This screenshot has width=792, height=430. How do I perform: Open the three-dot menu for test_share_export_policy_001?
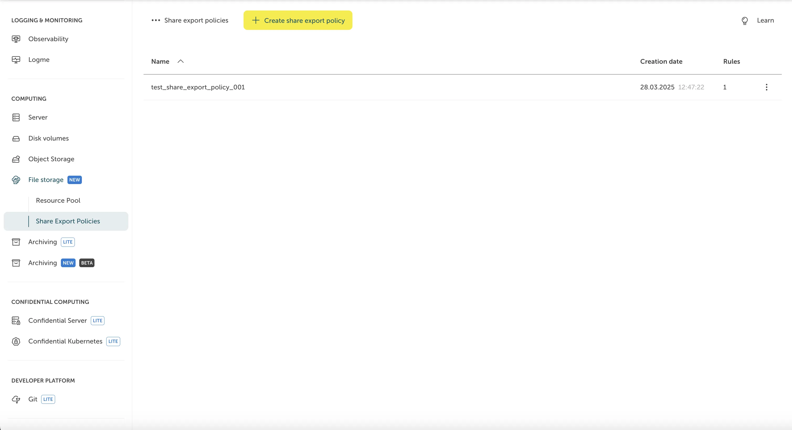(766, 87)
